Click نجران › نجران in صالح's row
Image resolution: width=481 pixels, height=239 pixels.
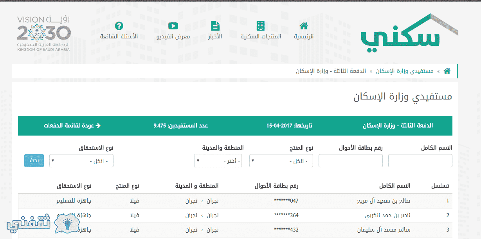202,201
